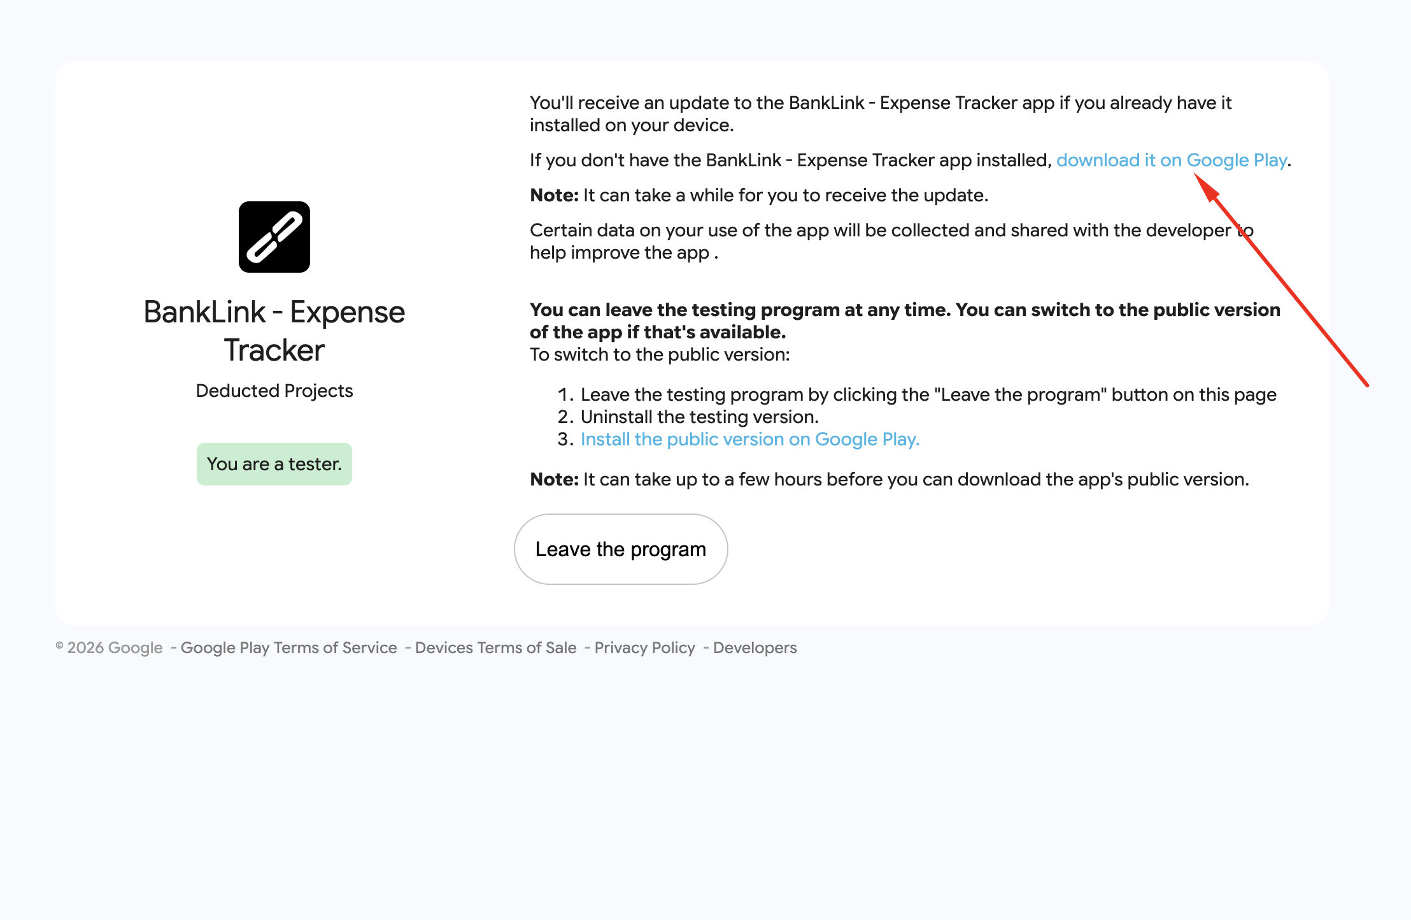The height and width of the screenshot is (920, 1411).
Task: Click the note about receiving the update
Action: pos(759,195)
